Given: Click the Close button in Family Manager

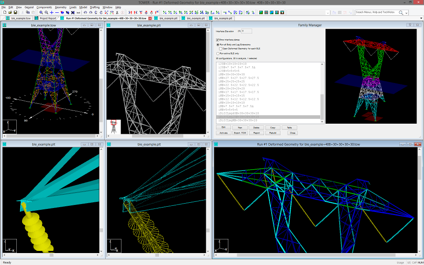Looking at the screenshot, I should [292, 133].
